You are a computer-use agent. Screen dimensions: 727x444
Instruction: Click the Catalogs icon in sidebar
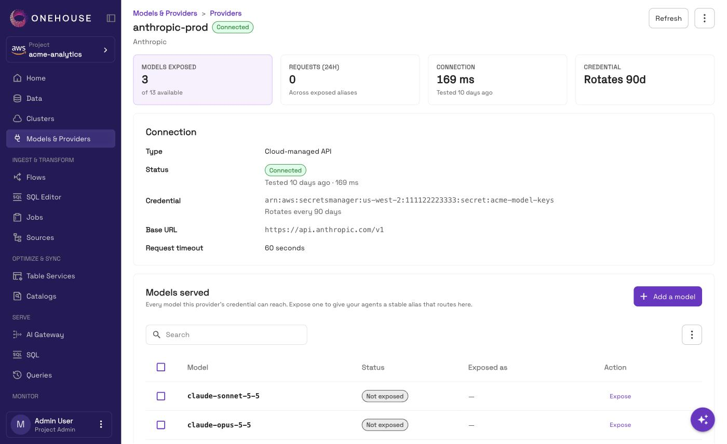18,296
